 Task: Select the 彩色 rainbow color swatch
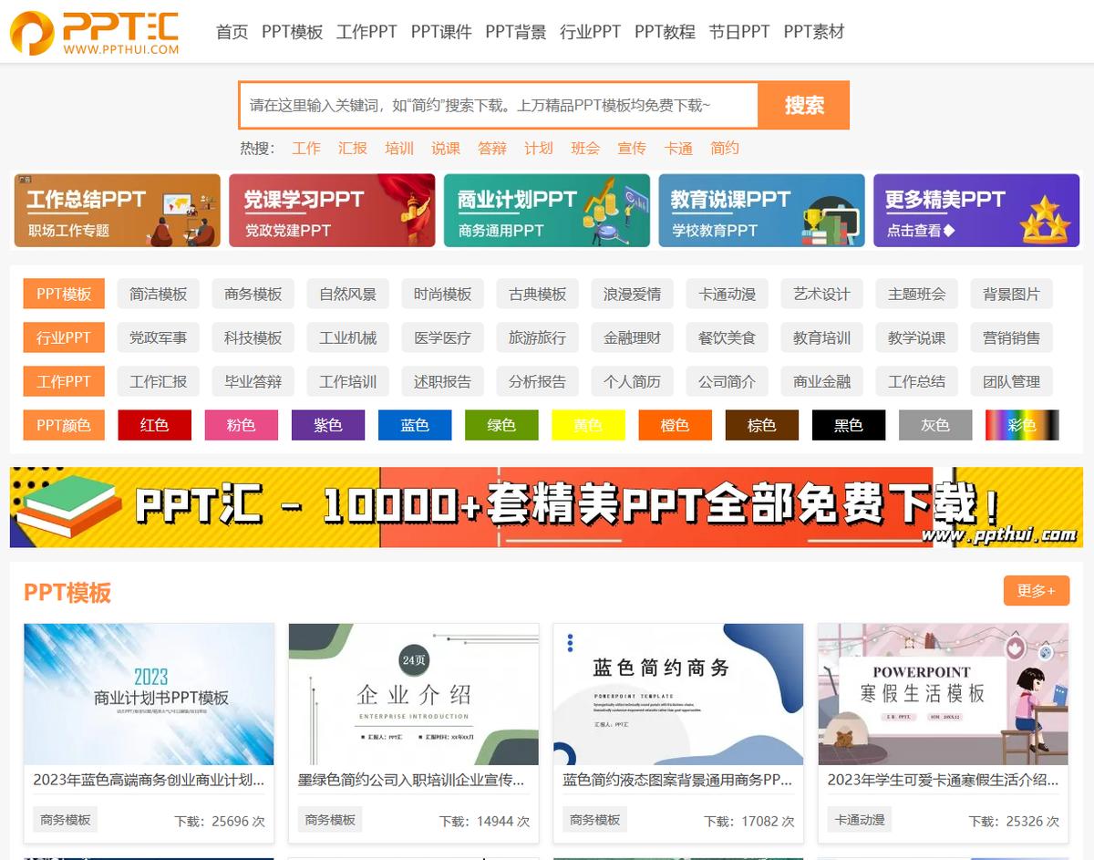pyautogui.click(x=1021, y=425)
